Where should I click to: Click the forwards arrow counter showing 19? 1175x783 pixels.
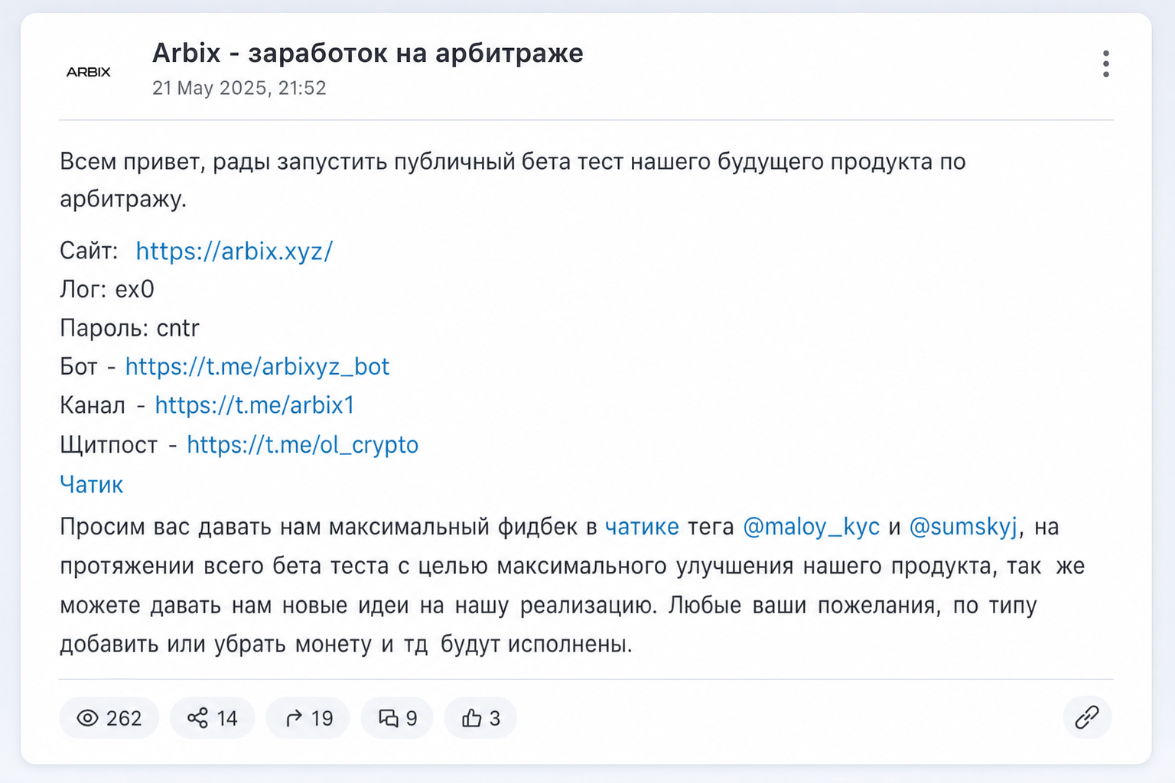click(308, 718)
